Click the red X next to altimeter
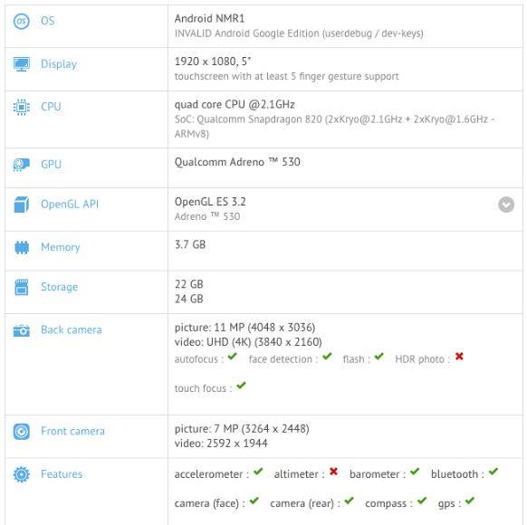Image resolution: width=527 pixels, height=525 pixels. [x=333, y=472]
